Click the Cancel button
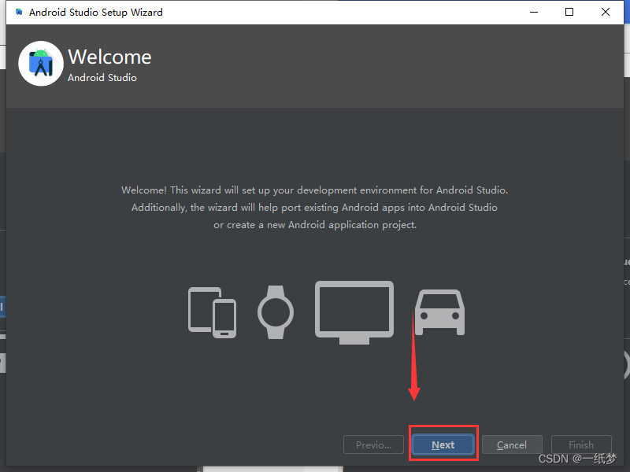The image size is (630, 472). [512, 444]
